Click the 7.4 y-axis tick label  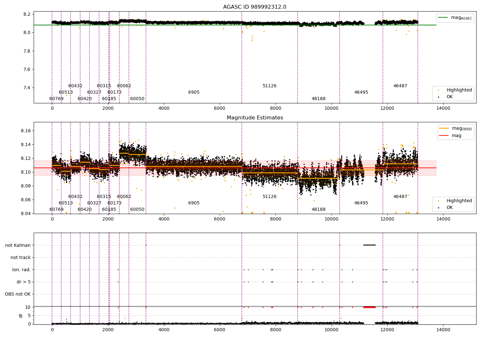pyautogui.click(x=27, y=88)
